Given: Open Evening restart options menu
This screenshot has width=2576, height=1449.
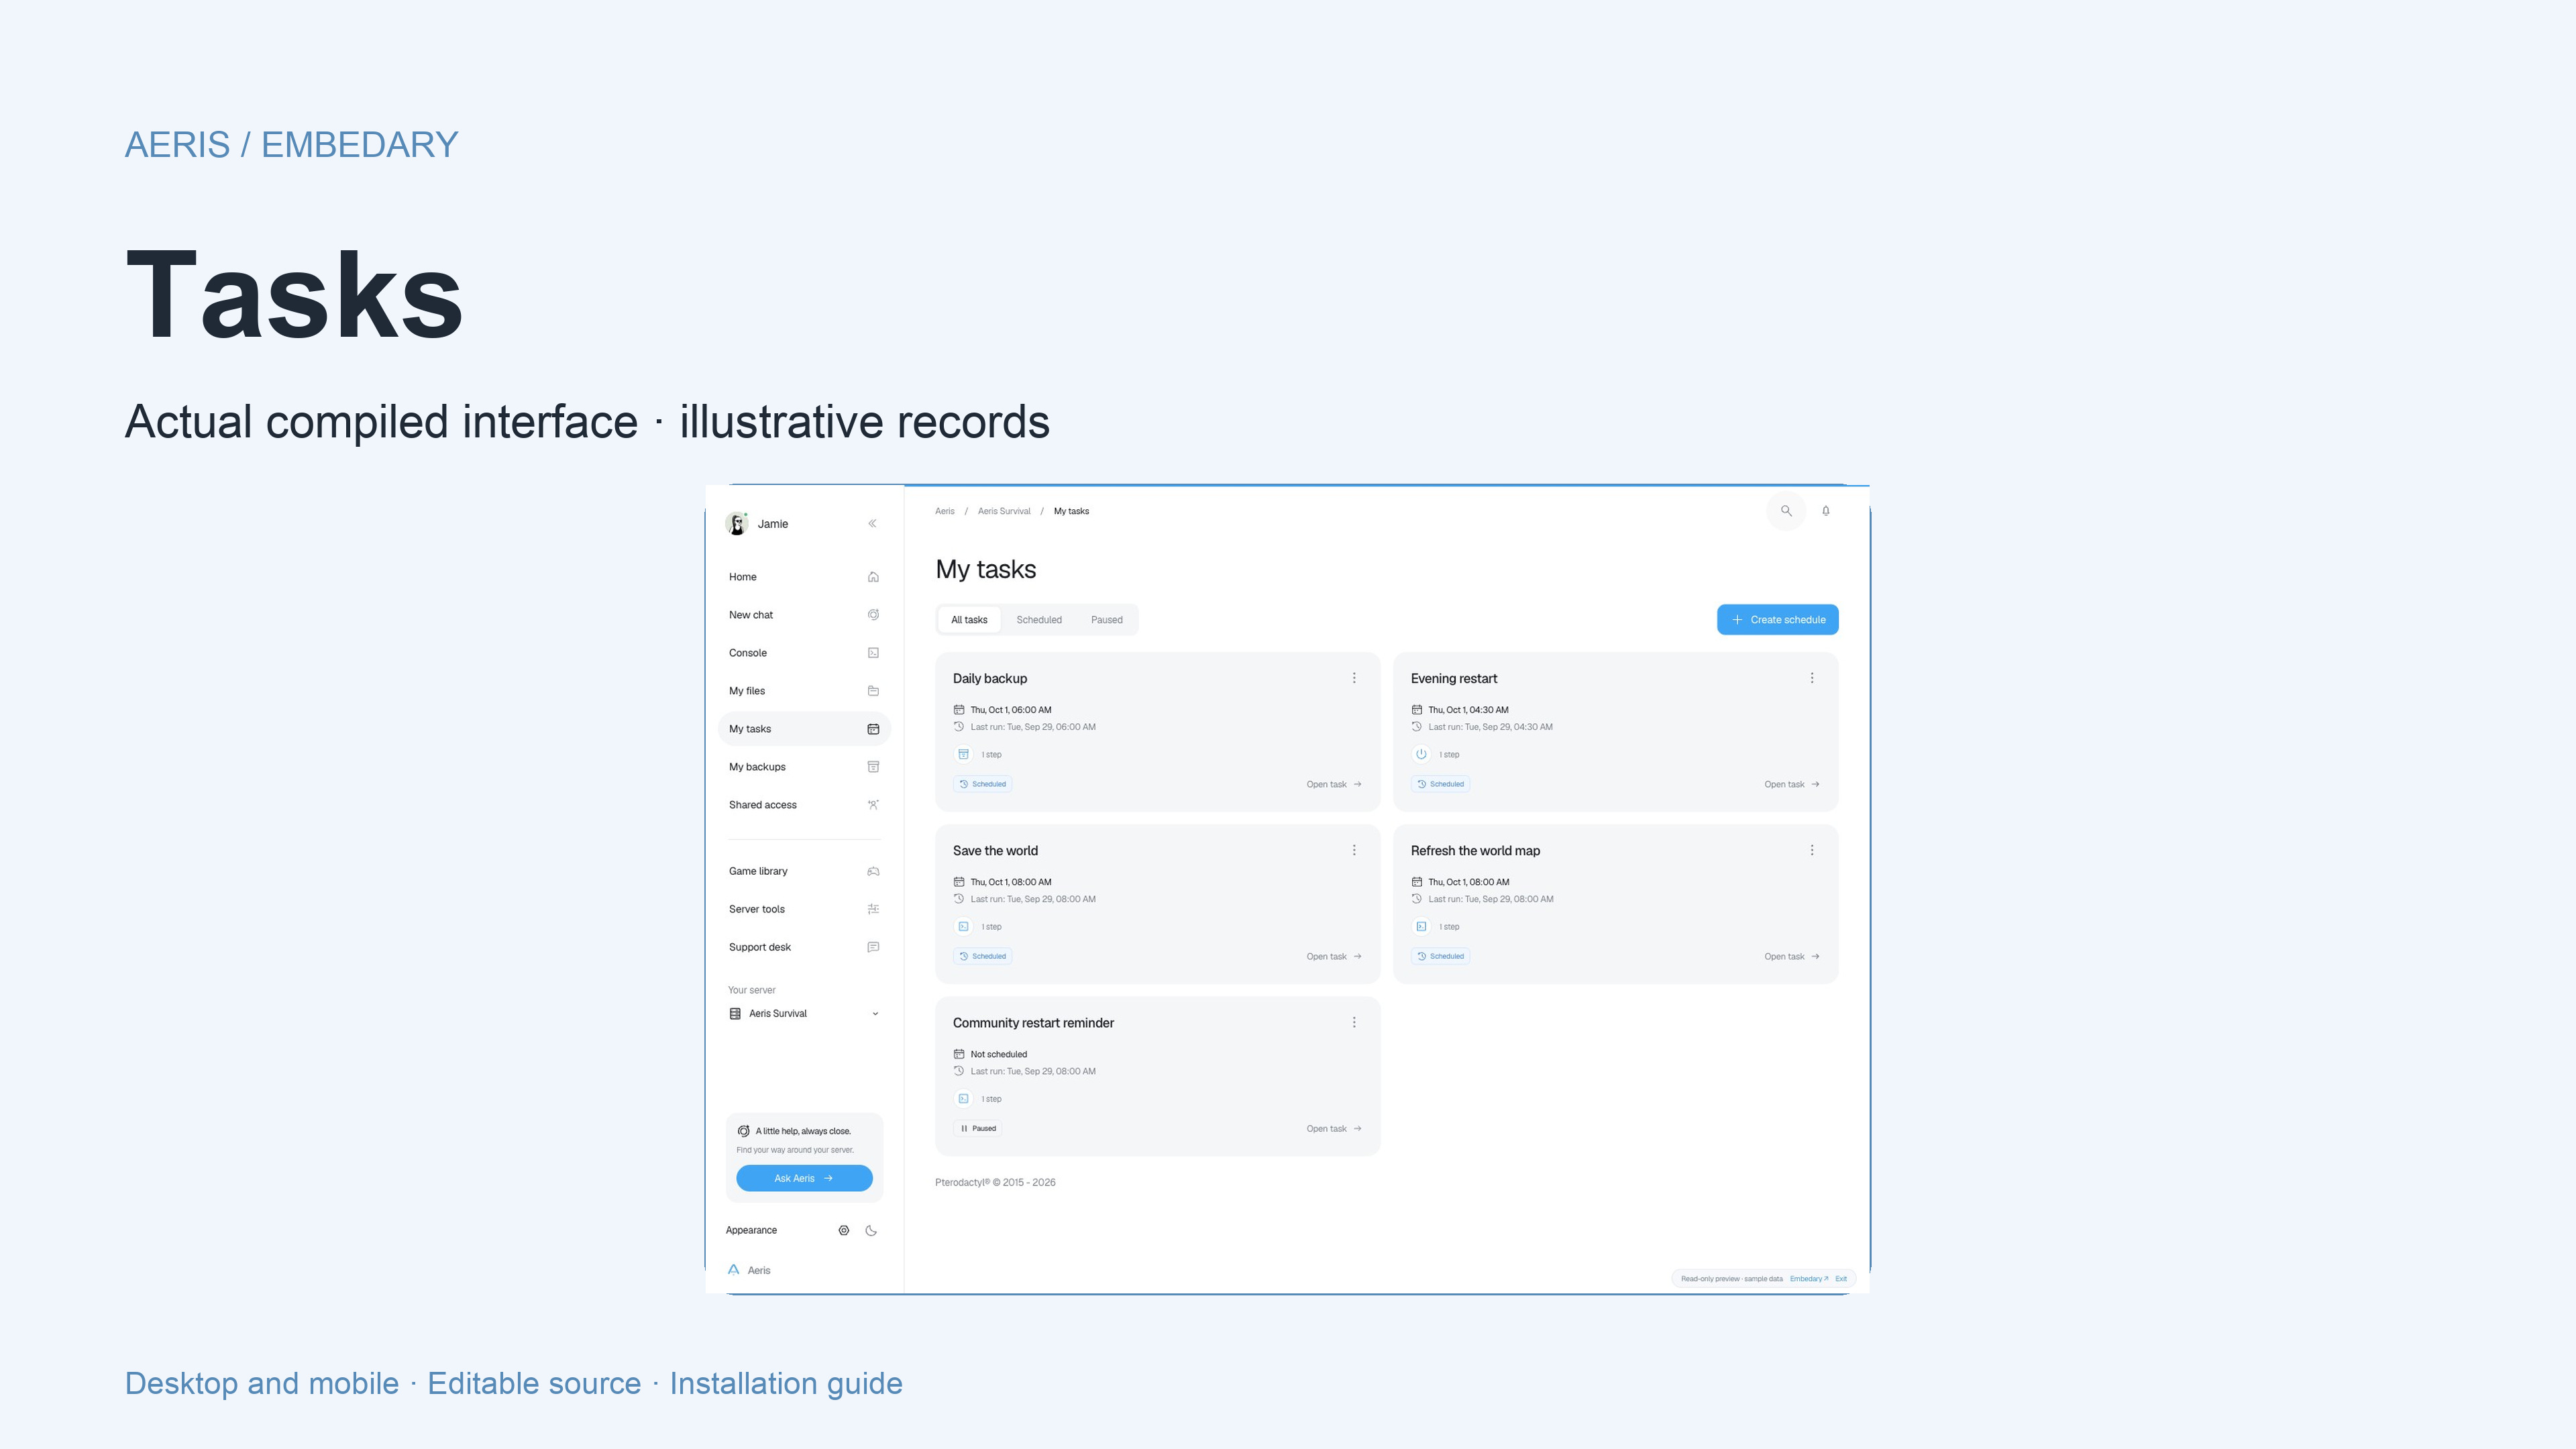Looking at the screenshot, I should click(x=1812, y=678).
